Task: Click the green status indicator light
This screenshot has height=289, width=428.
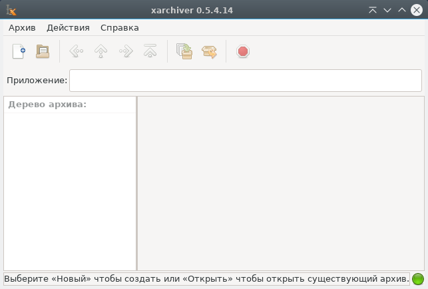Action: 417,279
